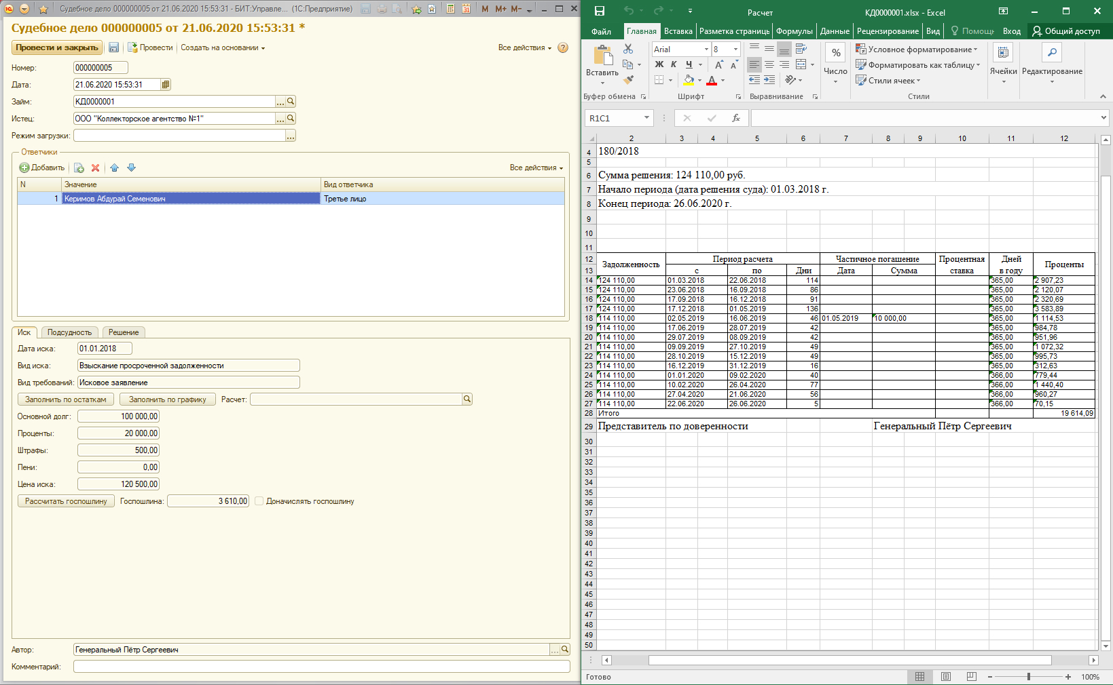
Task: Switch to the Решение tab
Action: [123, 332]
